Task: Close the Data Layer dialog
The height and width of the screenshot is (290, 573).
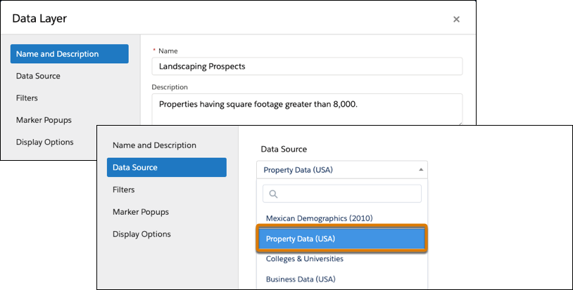Action: click(456, 19)
